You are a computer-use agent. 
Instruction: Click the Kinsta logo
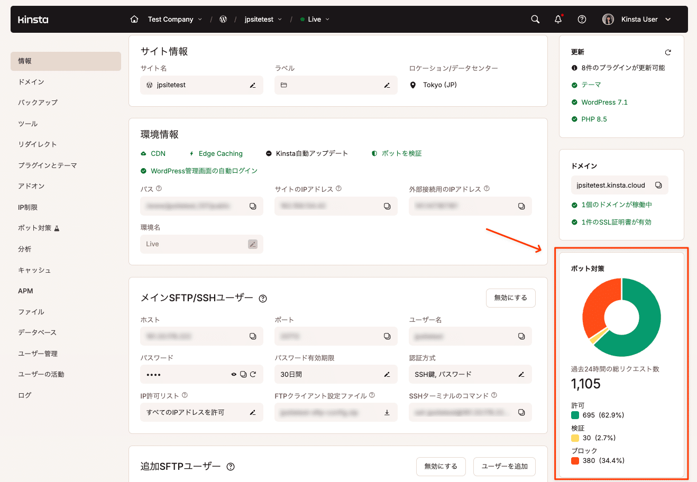click(33, 20)
